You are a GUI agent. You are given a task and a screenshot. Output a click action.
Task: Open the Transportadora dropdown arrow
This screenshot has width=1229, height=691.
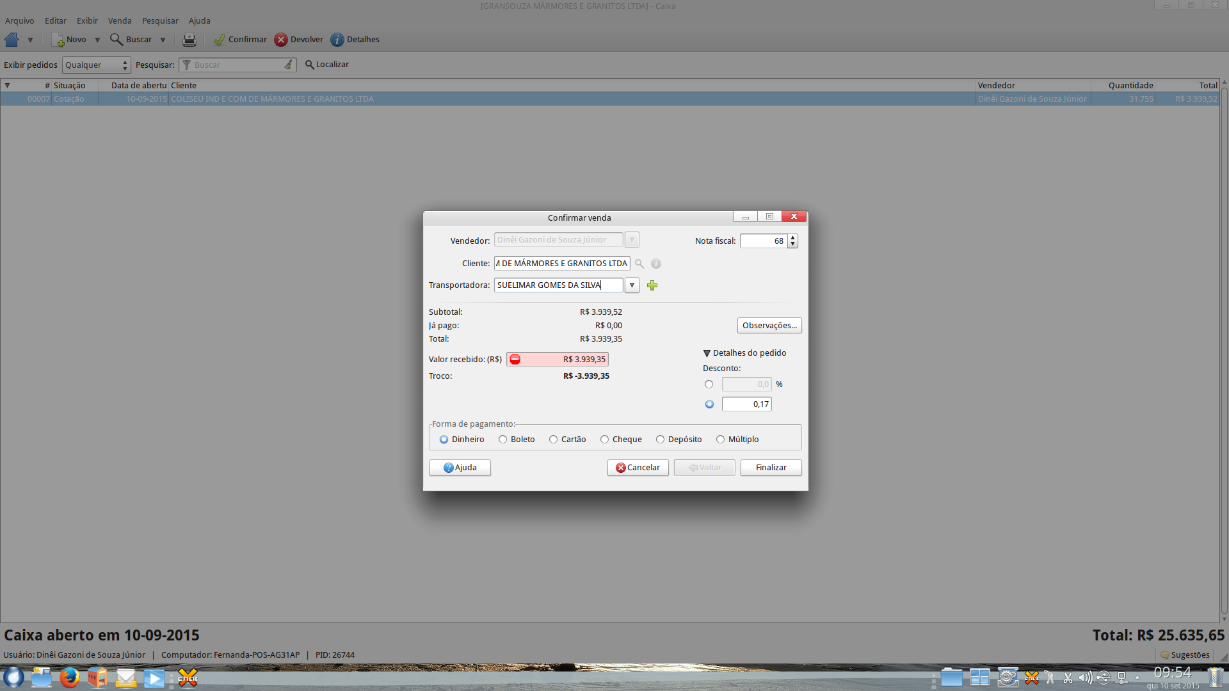click(x=632, y=285)
